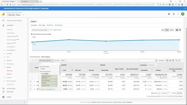This screenshot has height=105, width=187.
Task: Click the Google Analytics logo
Action: tap(3, 14)
